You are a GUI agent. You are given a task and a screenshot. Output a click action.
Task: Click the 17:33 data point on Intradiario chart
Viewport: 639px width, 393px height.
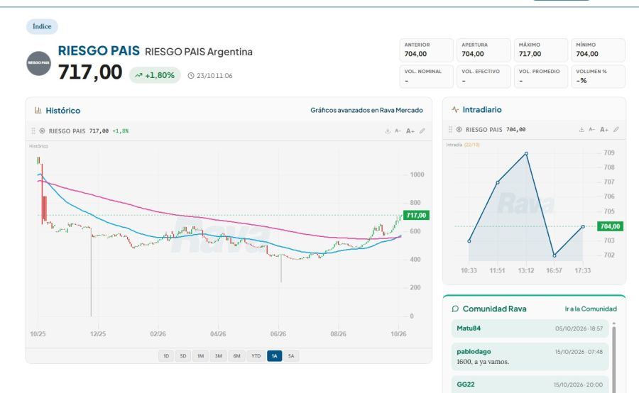(583, 226)
